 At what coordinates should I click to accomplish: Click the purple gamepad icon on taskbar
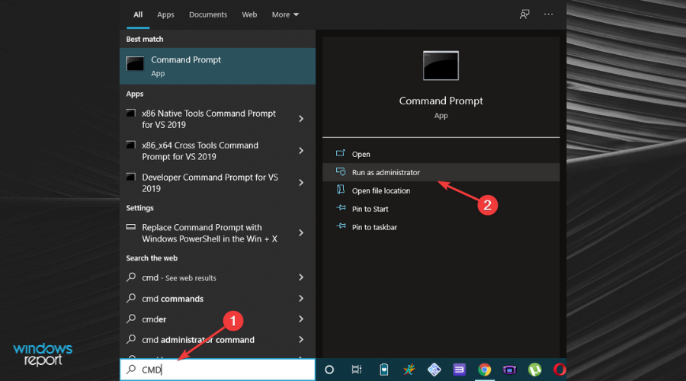point(509,370)
